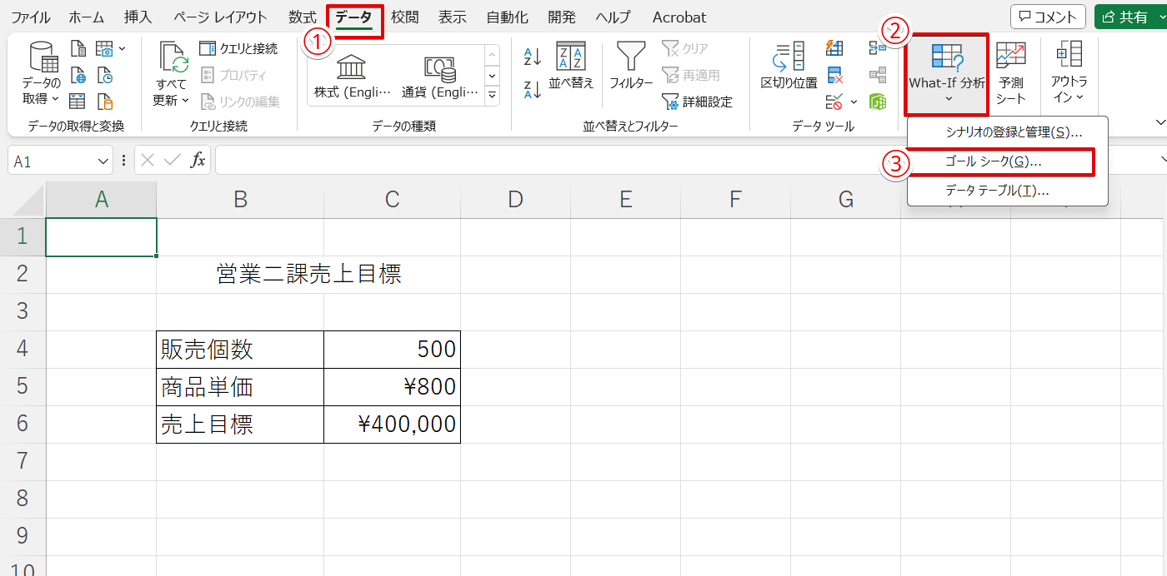
Task: Select the 販売個数 cell
Action: tap(240, 350)
